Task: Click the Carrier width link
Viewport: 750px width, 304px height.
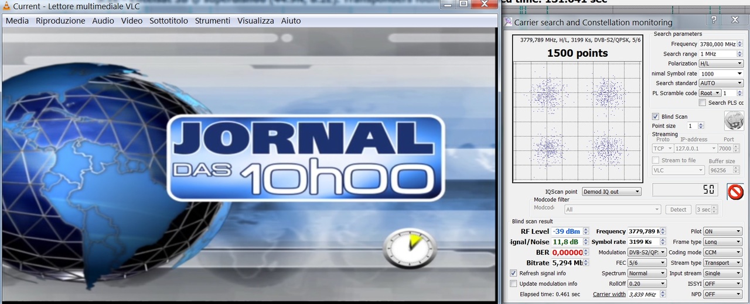Action: point(609,294)
